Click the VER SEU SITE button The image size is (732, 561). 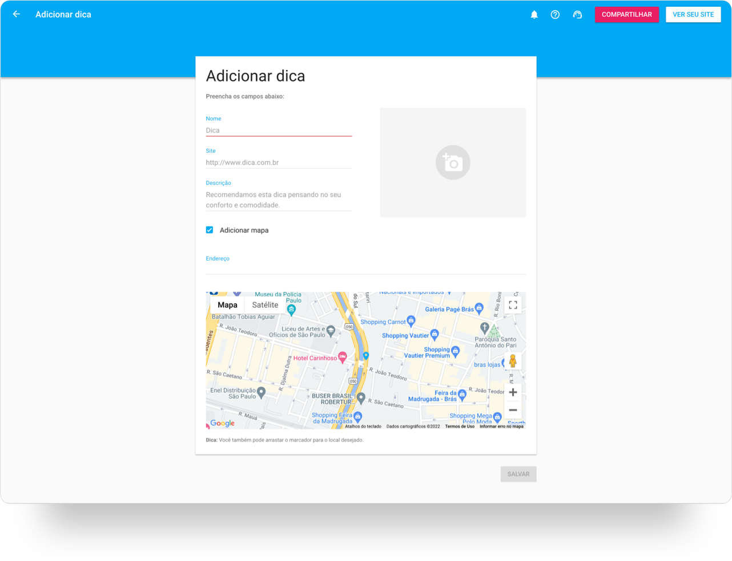[693, 14]
